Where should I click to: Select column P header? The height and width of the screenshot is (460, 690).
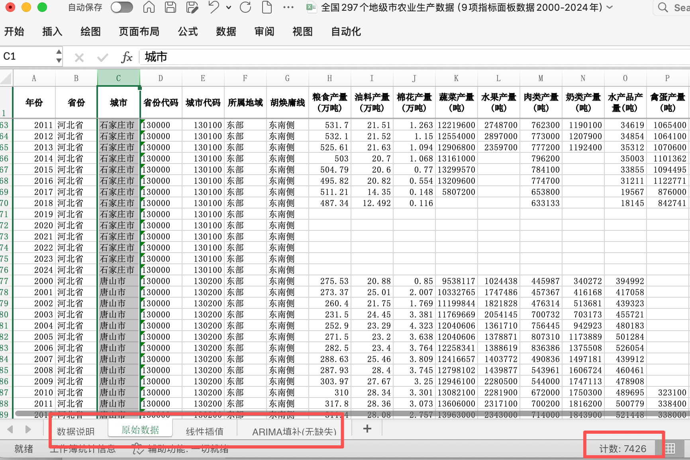[x=668, y=78]
